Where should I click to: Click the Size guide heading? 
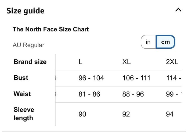point(26,11)
